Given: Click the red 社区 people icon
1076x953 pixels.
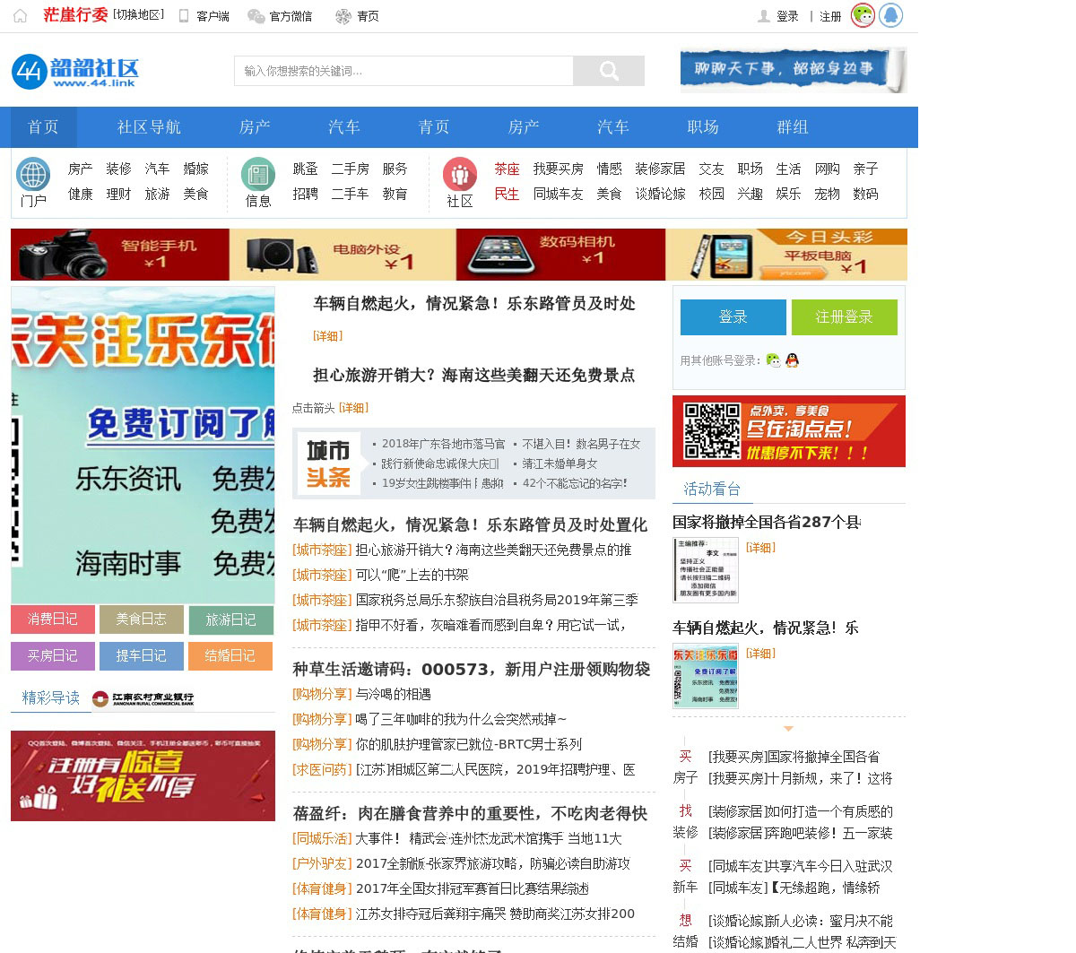Looking at the screenshot, I should point(459,174).
